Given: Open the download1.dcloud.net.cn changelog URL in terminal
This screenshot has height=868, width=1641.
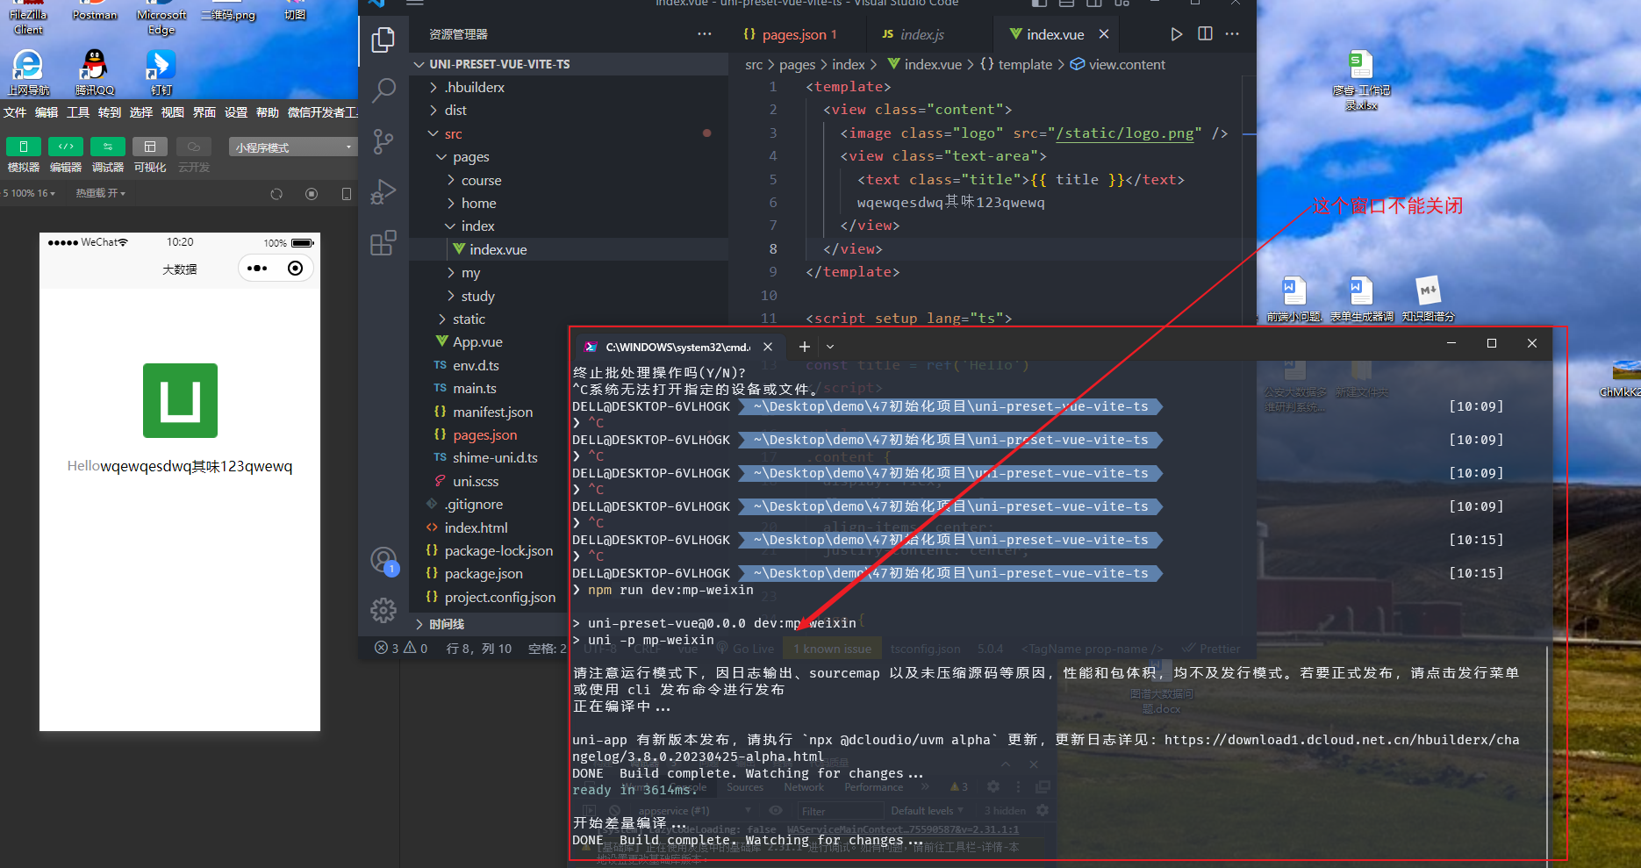Looking at the screenshot, I should pos(1046,748).
